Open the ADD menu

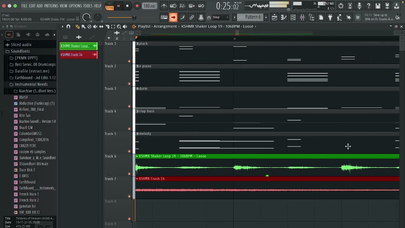tap(40, 6)
